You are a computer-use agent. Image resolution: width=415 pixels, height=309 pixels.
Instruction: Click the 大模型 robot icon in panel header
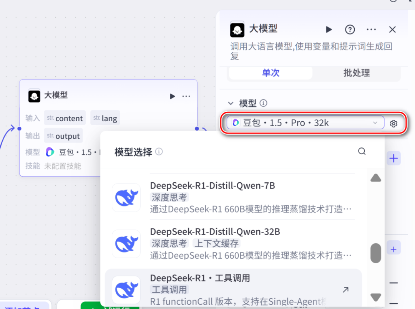pyautogui.click(x=237, y=30)
